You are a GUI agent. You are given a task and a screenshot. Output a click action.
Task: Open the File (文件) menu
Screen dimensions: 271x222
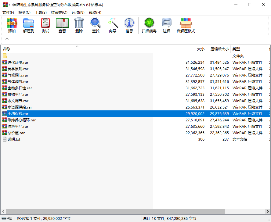tap(8, 13)
